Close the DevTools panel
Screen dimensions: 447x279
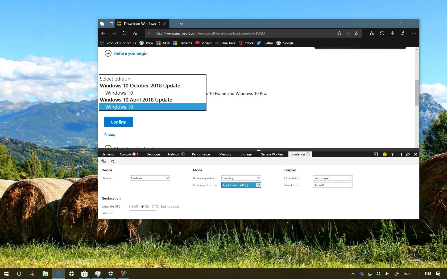coord(416,154)
